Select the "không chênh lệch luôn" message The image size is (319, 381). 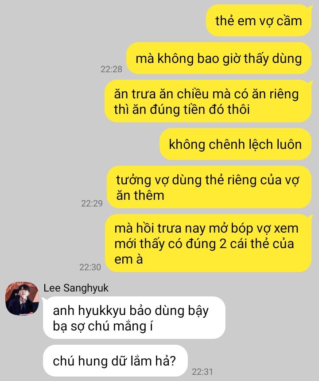tap(235, 144)
